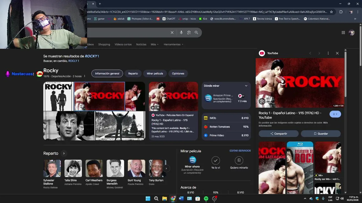362x203 pixels.
Task: Switch to the Noticias search tab
Action: click(x=141, y=45)
